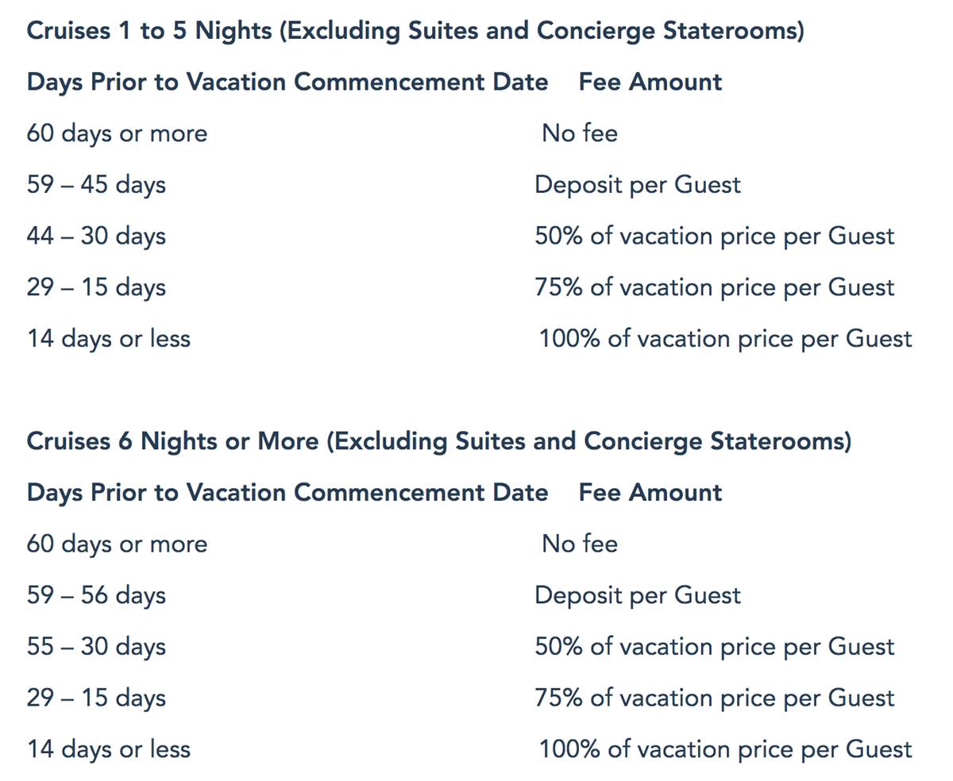Screen dimensions: 953x781
Task: Click the "Cruises 1 to 5 Nights" heading
Action: (x=415, y=31)
